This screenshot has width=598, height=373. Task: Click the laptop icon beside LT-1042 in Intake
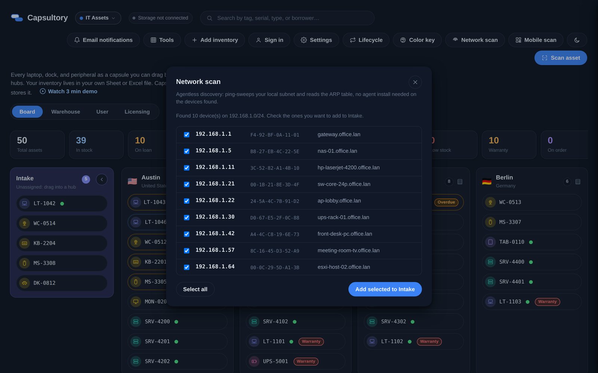[x=24, y=203]
